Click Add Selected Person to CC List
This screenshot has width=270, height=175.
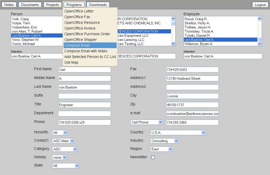[90, 57]
